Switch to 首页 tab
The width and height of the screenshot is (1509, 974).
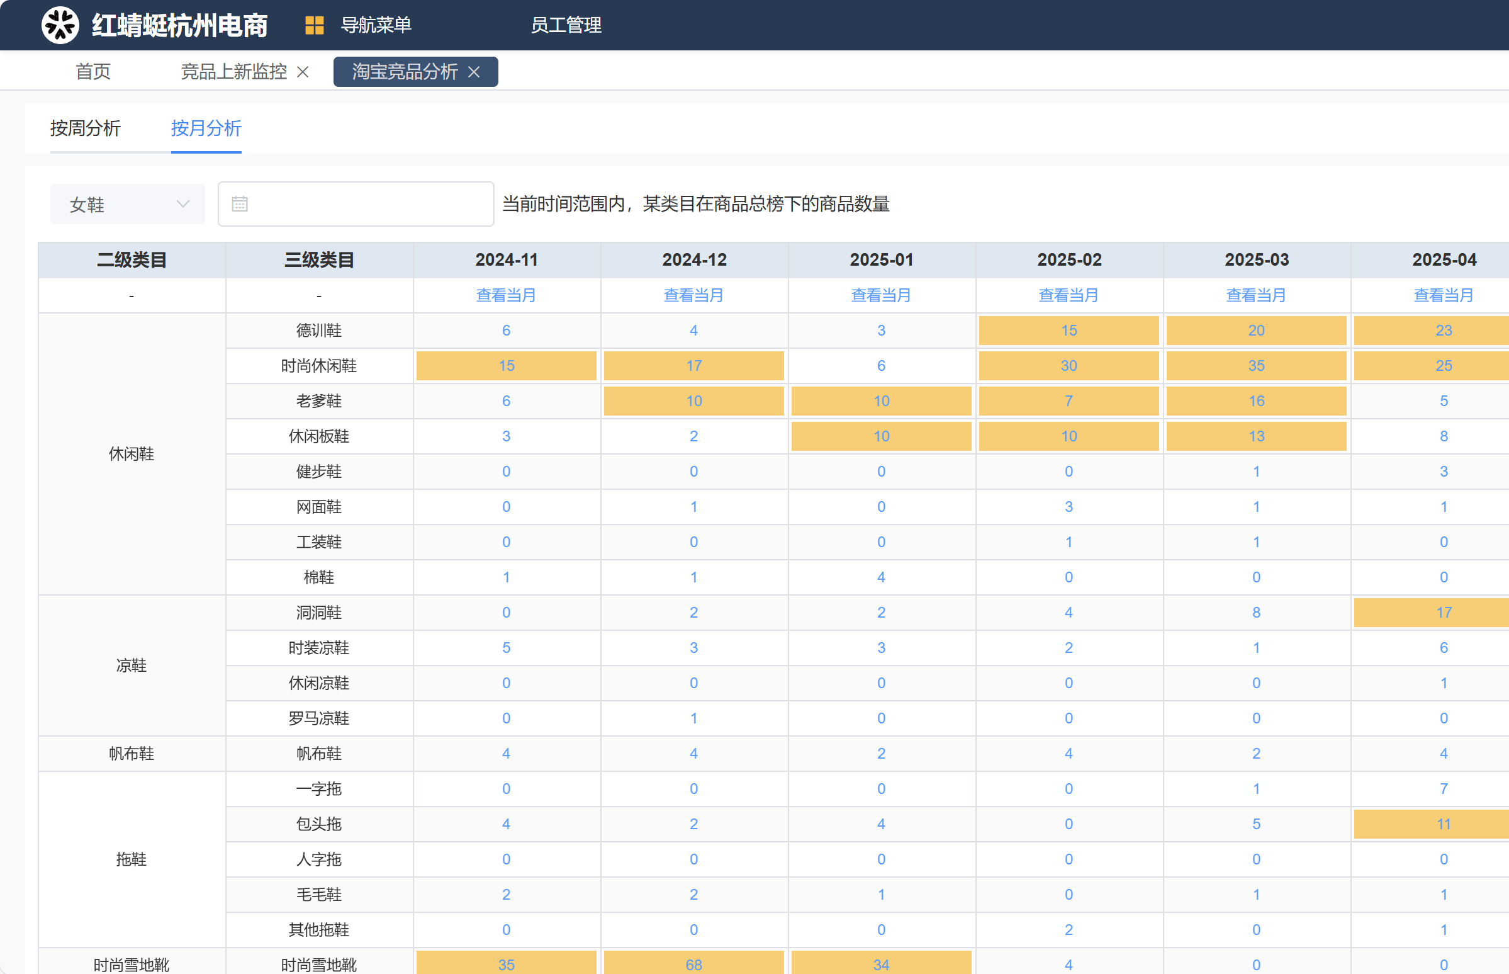(x=93, y=72)
